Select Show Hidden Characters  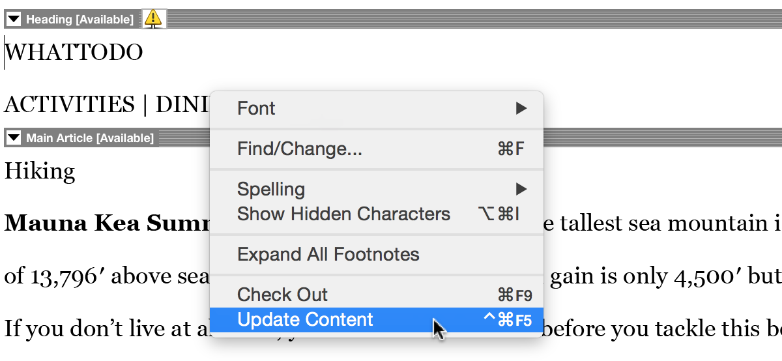(343, 214)
